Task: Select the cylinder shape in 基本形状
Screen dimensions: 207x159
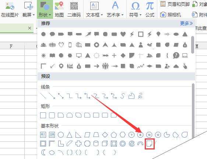Action: [96, 144]
